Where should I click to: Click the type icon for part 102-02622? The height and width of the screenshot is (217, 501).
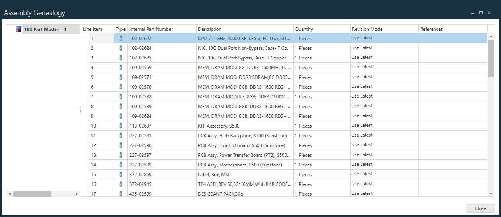(x=121, y=38)
